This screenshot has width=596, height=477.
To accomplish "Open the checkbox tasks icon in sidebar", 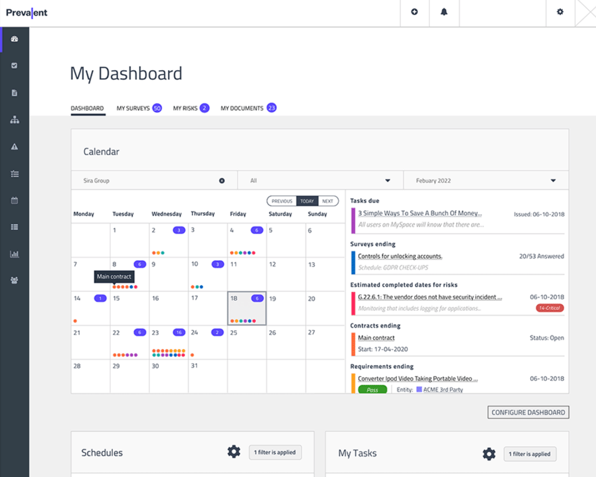I will coord(14,66).
